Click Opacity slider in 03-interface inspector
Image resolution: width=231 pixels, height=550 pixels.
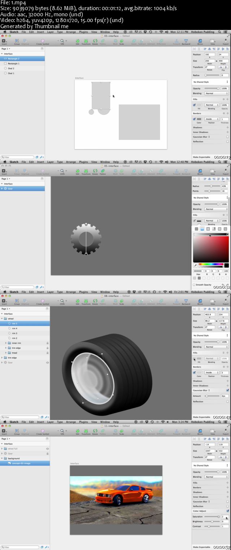coord(212,88)
